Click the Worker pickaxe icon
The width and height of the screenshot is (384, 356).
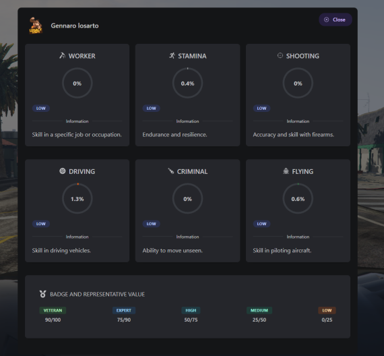[63, 56]
